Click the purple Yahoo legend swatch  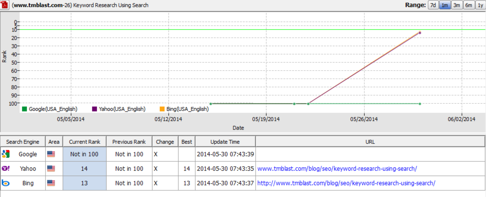(x=94, y=109)
